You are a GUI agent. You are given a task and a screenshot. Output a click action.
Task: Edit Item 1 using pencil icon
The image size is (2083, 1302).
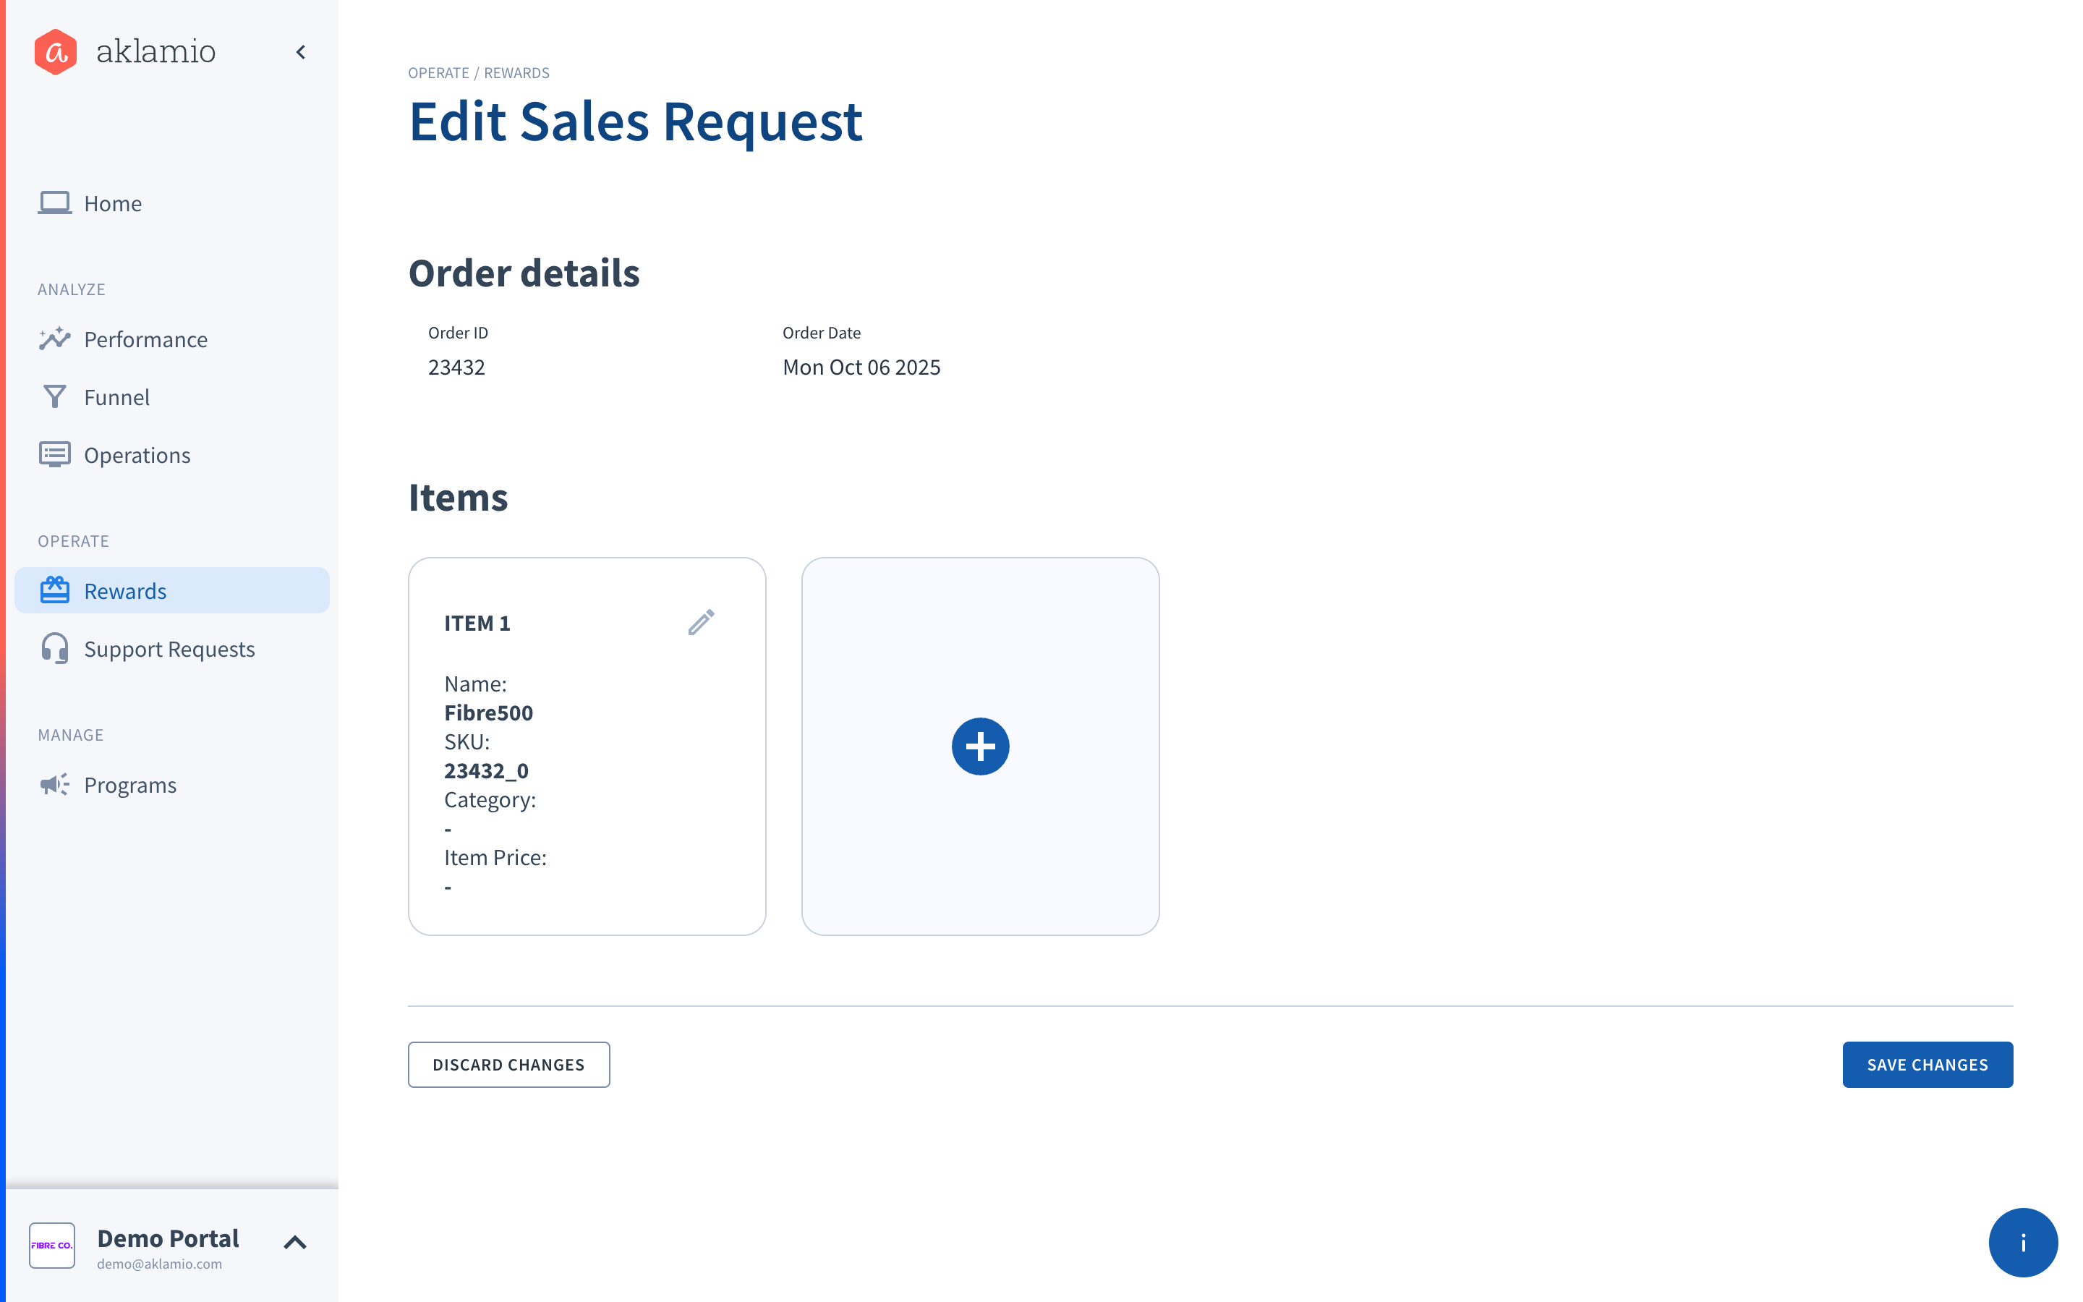click(701, 622)
